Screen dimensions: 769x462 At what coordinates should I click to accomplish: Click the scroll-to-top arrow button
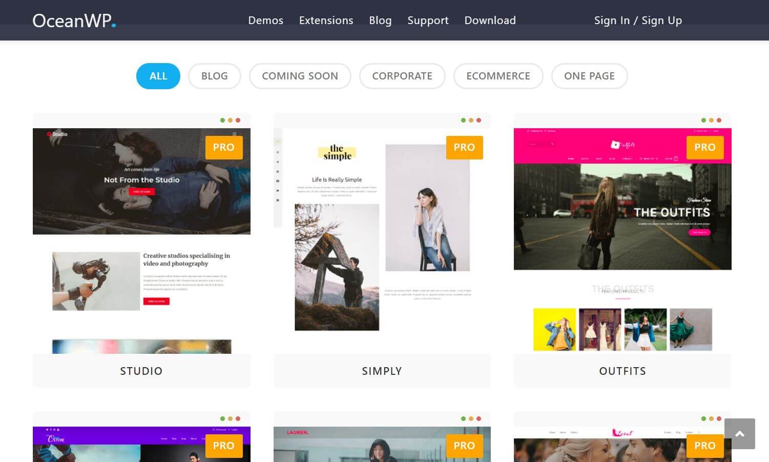(x=740, y=433)
